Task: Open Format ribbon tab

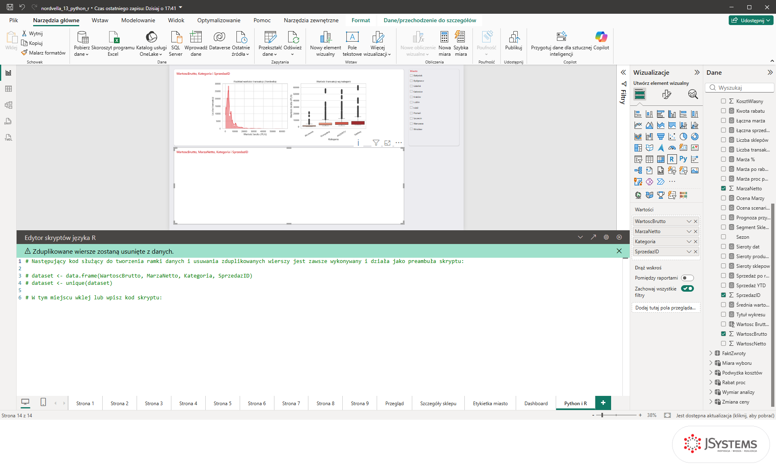Action: tap(361, 20)
